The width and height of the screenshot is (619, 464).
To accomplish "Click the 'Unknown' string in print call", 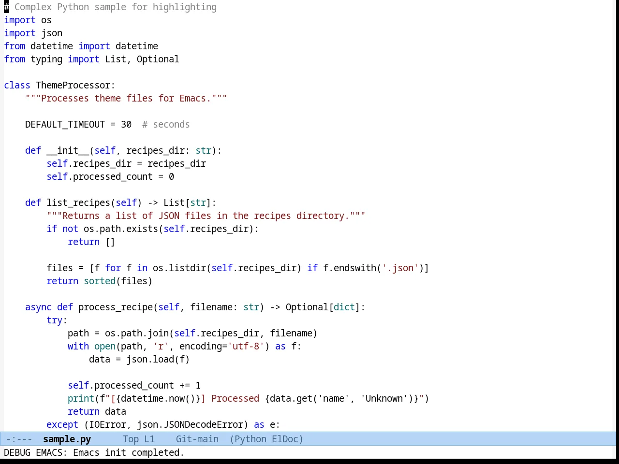I will [x=384, y=398].
